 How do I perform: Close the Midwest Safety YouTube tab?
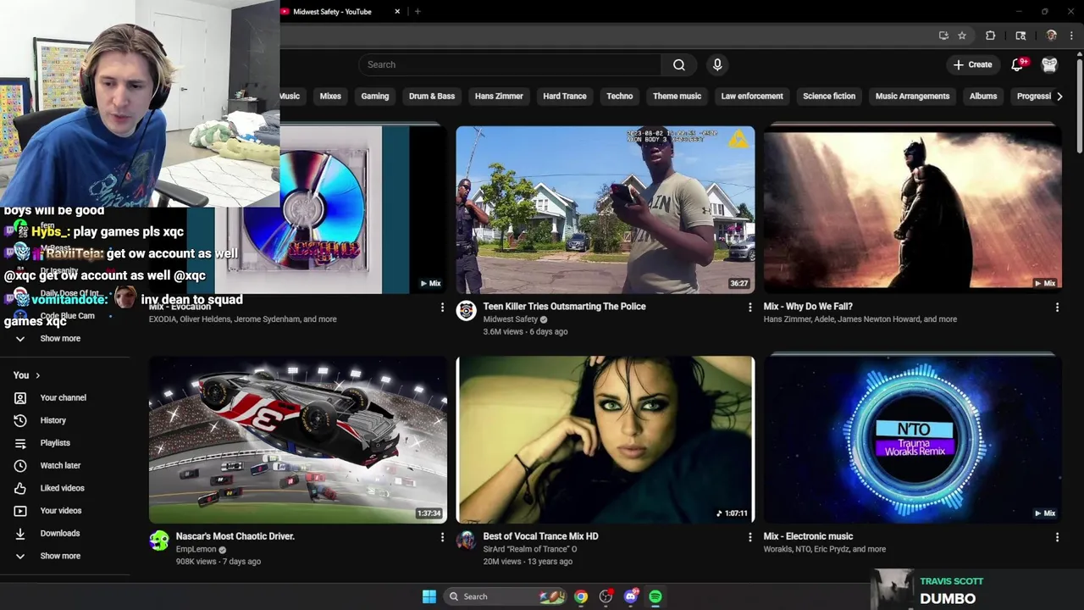click(x=397, y=12)
